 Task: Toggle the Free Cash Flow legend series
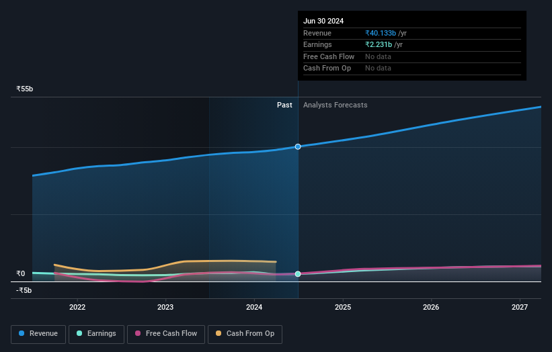[166, 334]
